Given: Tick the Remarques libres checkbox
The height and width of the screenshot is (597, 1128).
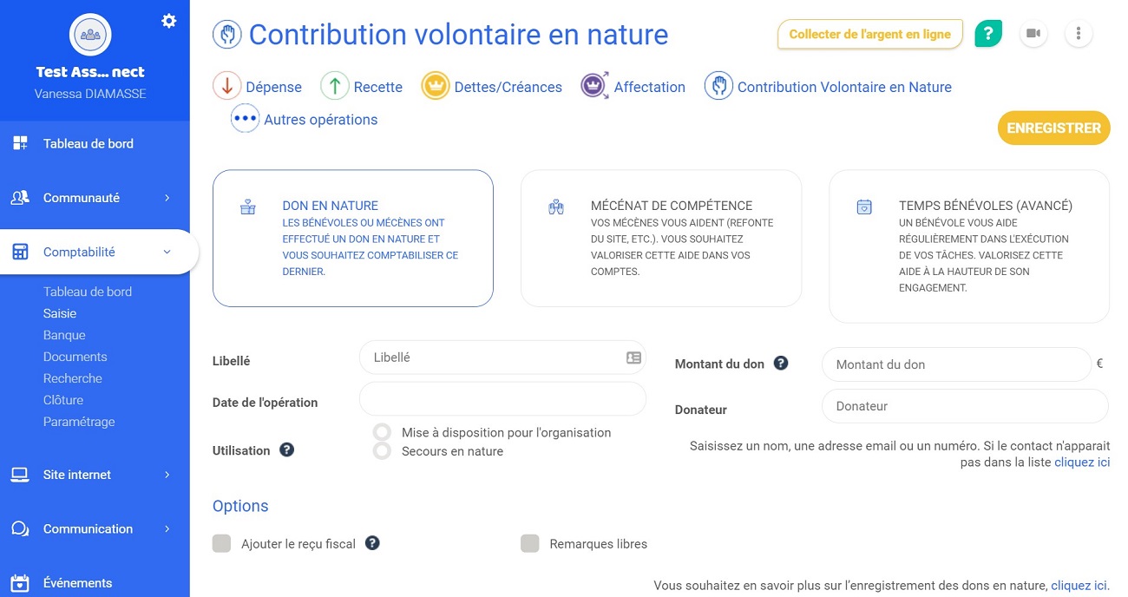Looking at the screenshot, I should 529,544.
